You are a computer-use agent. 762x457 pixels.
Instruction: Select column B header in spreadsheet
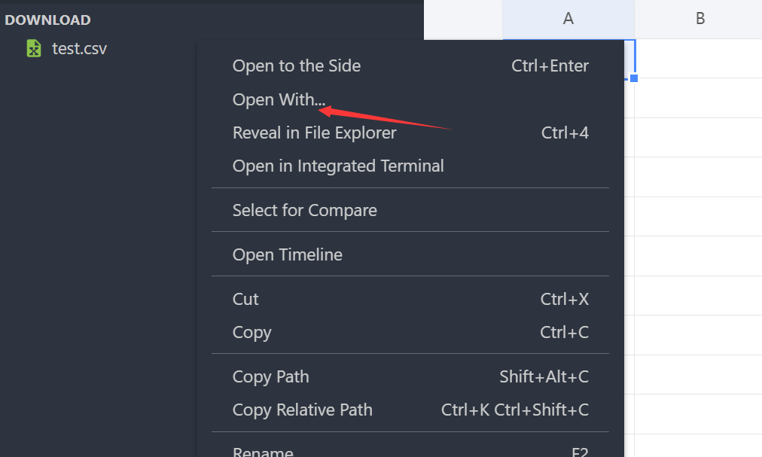pyautogui.click(x=699, y=20)
